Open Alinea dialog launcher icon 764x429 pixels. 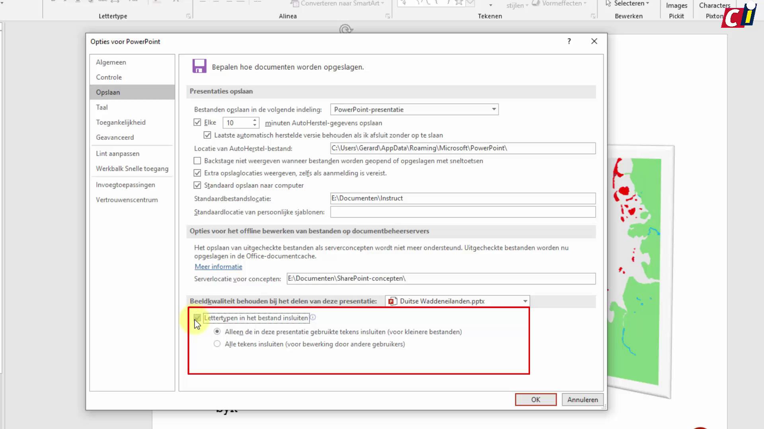point(388,16)
